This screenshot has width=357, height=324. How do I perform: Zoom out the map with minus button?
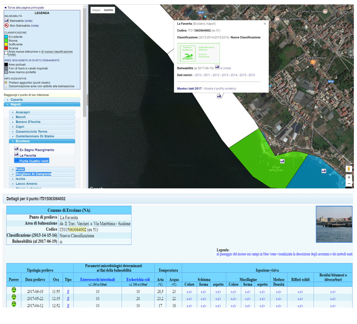coord(349,183)
